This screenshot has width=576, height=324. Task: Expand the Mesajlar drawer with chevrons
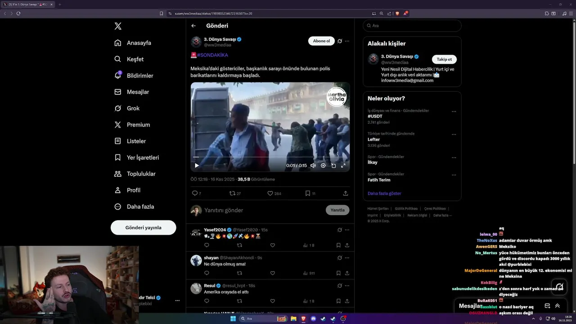point(557,306)
